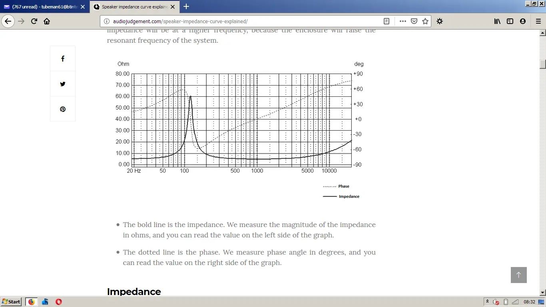Click the audiojudgement.com address bar
Image resolution: width=546 pixels, height=307 pixels.
240,21
